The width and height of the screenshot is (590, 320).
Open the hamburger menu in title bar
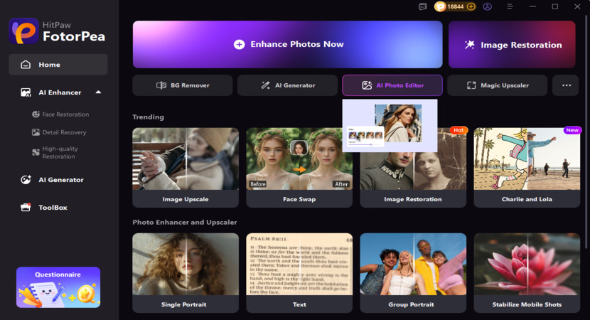(x=510, y=6)
